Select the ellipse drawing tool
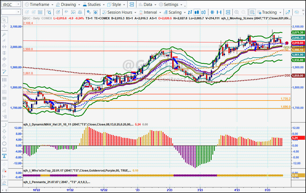This screenshot has width=306, height=193. coord(4,143)
